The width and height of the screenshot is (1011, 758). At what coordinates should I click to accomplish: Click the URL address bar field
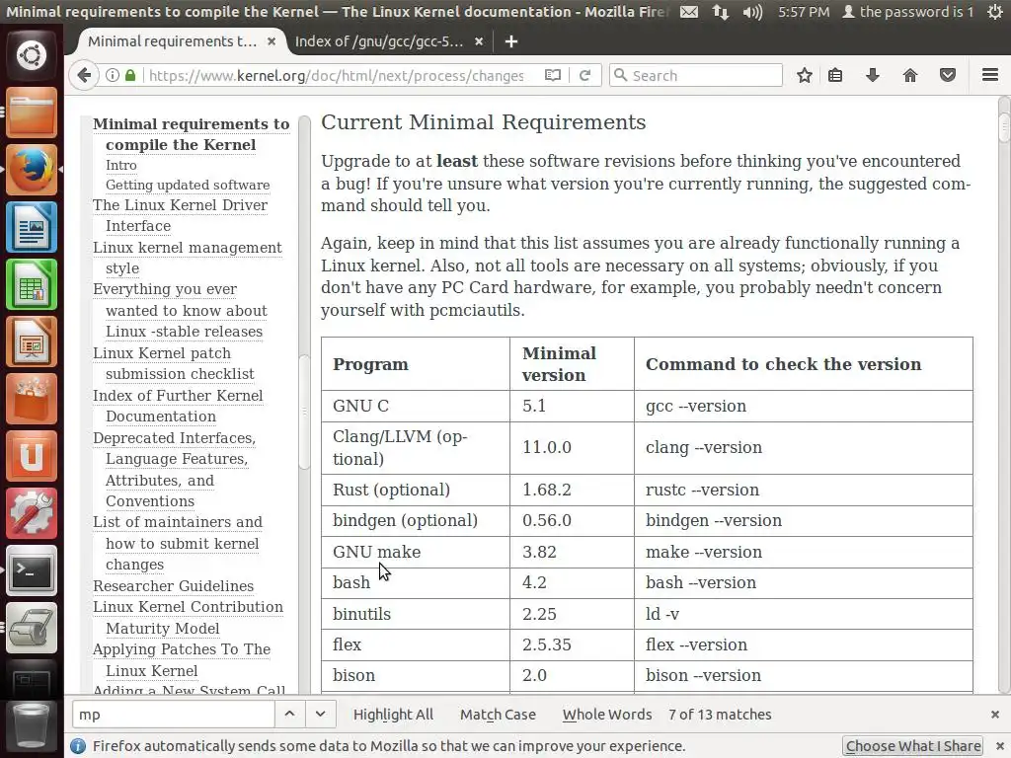point(336,75)
